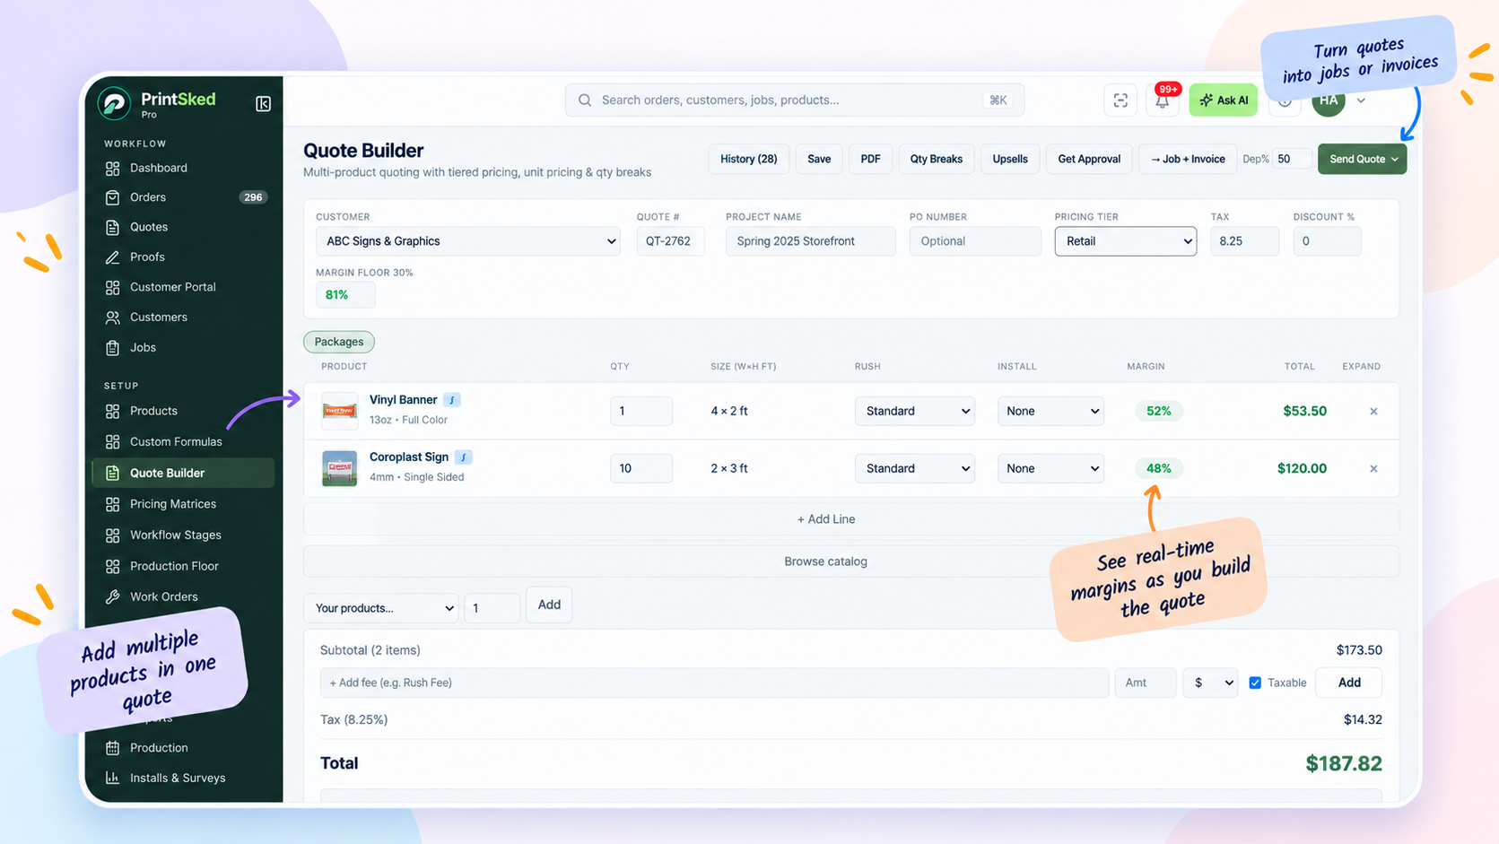Screen dimensions: 1499x844
Task: Click the Ask AI button
Action: tap(1224, 100)
